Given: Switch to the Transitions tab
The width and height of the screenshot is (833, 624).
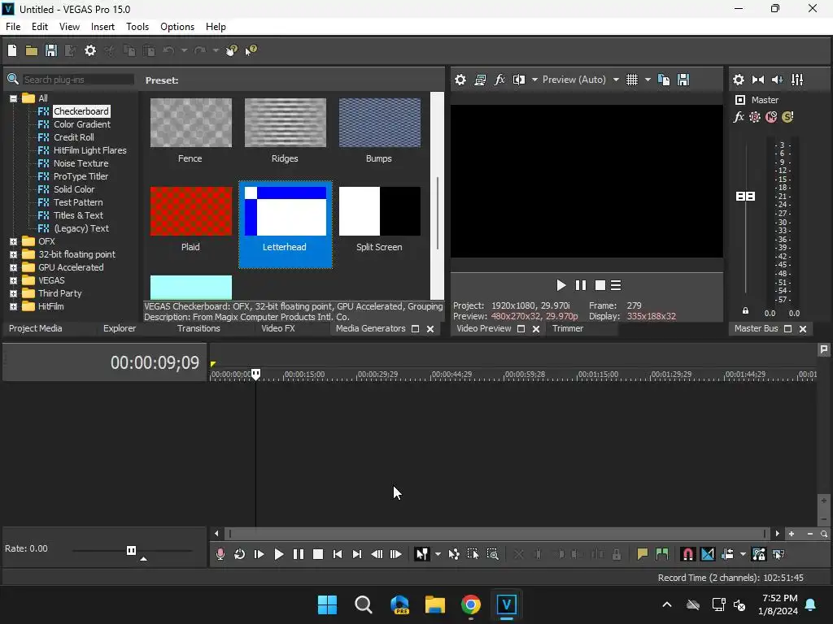Looking at the screenshot, I should pyautogui.click(x=198, y=328).
